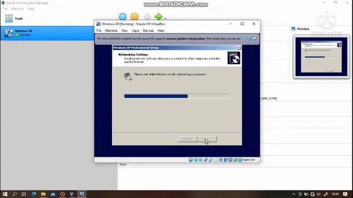Click the recording status icon
This screenshot has height=198, width=353.
click(x=226, y=160)
